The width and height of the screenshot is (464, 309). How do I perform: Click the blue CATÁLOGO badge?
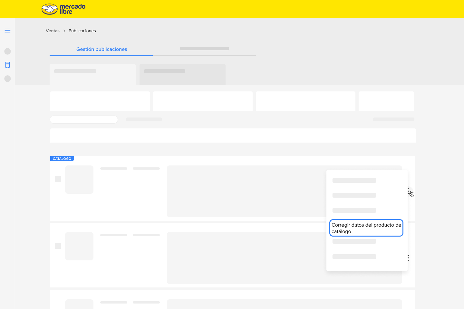62,159
